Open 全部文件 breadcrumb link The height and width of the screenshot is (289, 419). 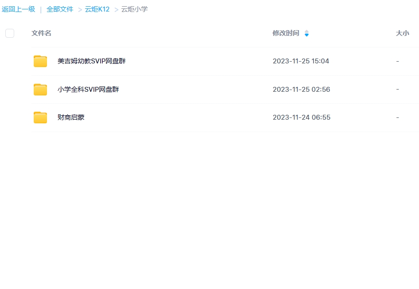pyautogui.click(x=60, y=9)
